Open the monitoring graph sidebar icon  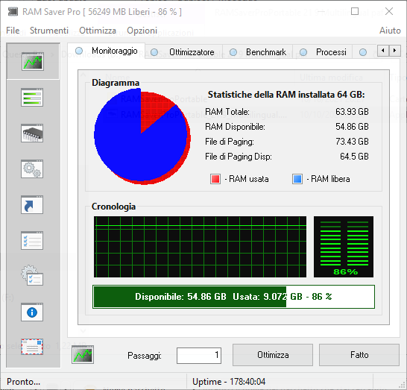(x=33, y=62)
